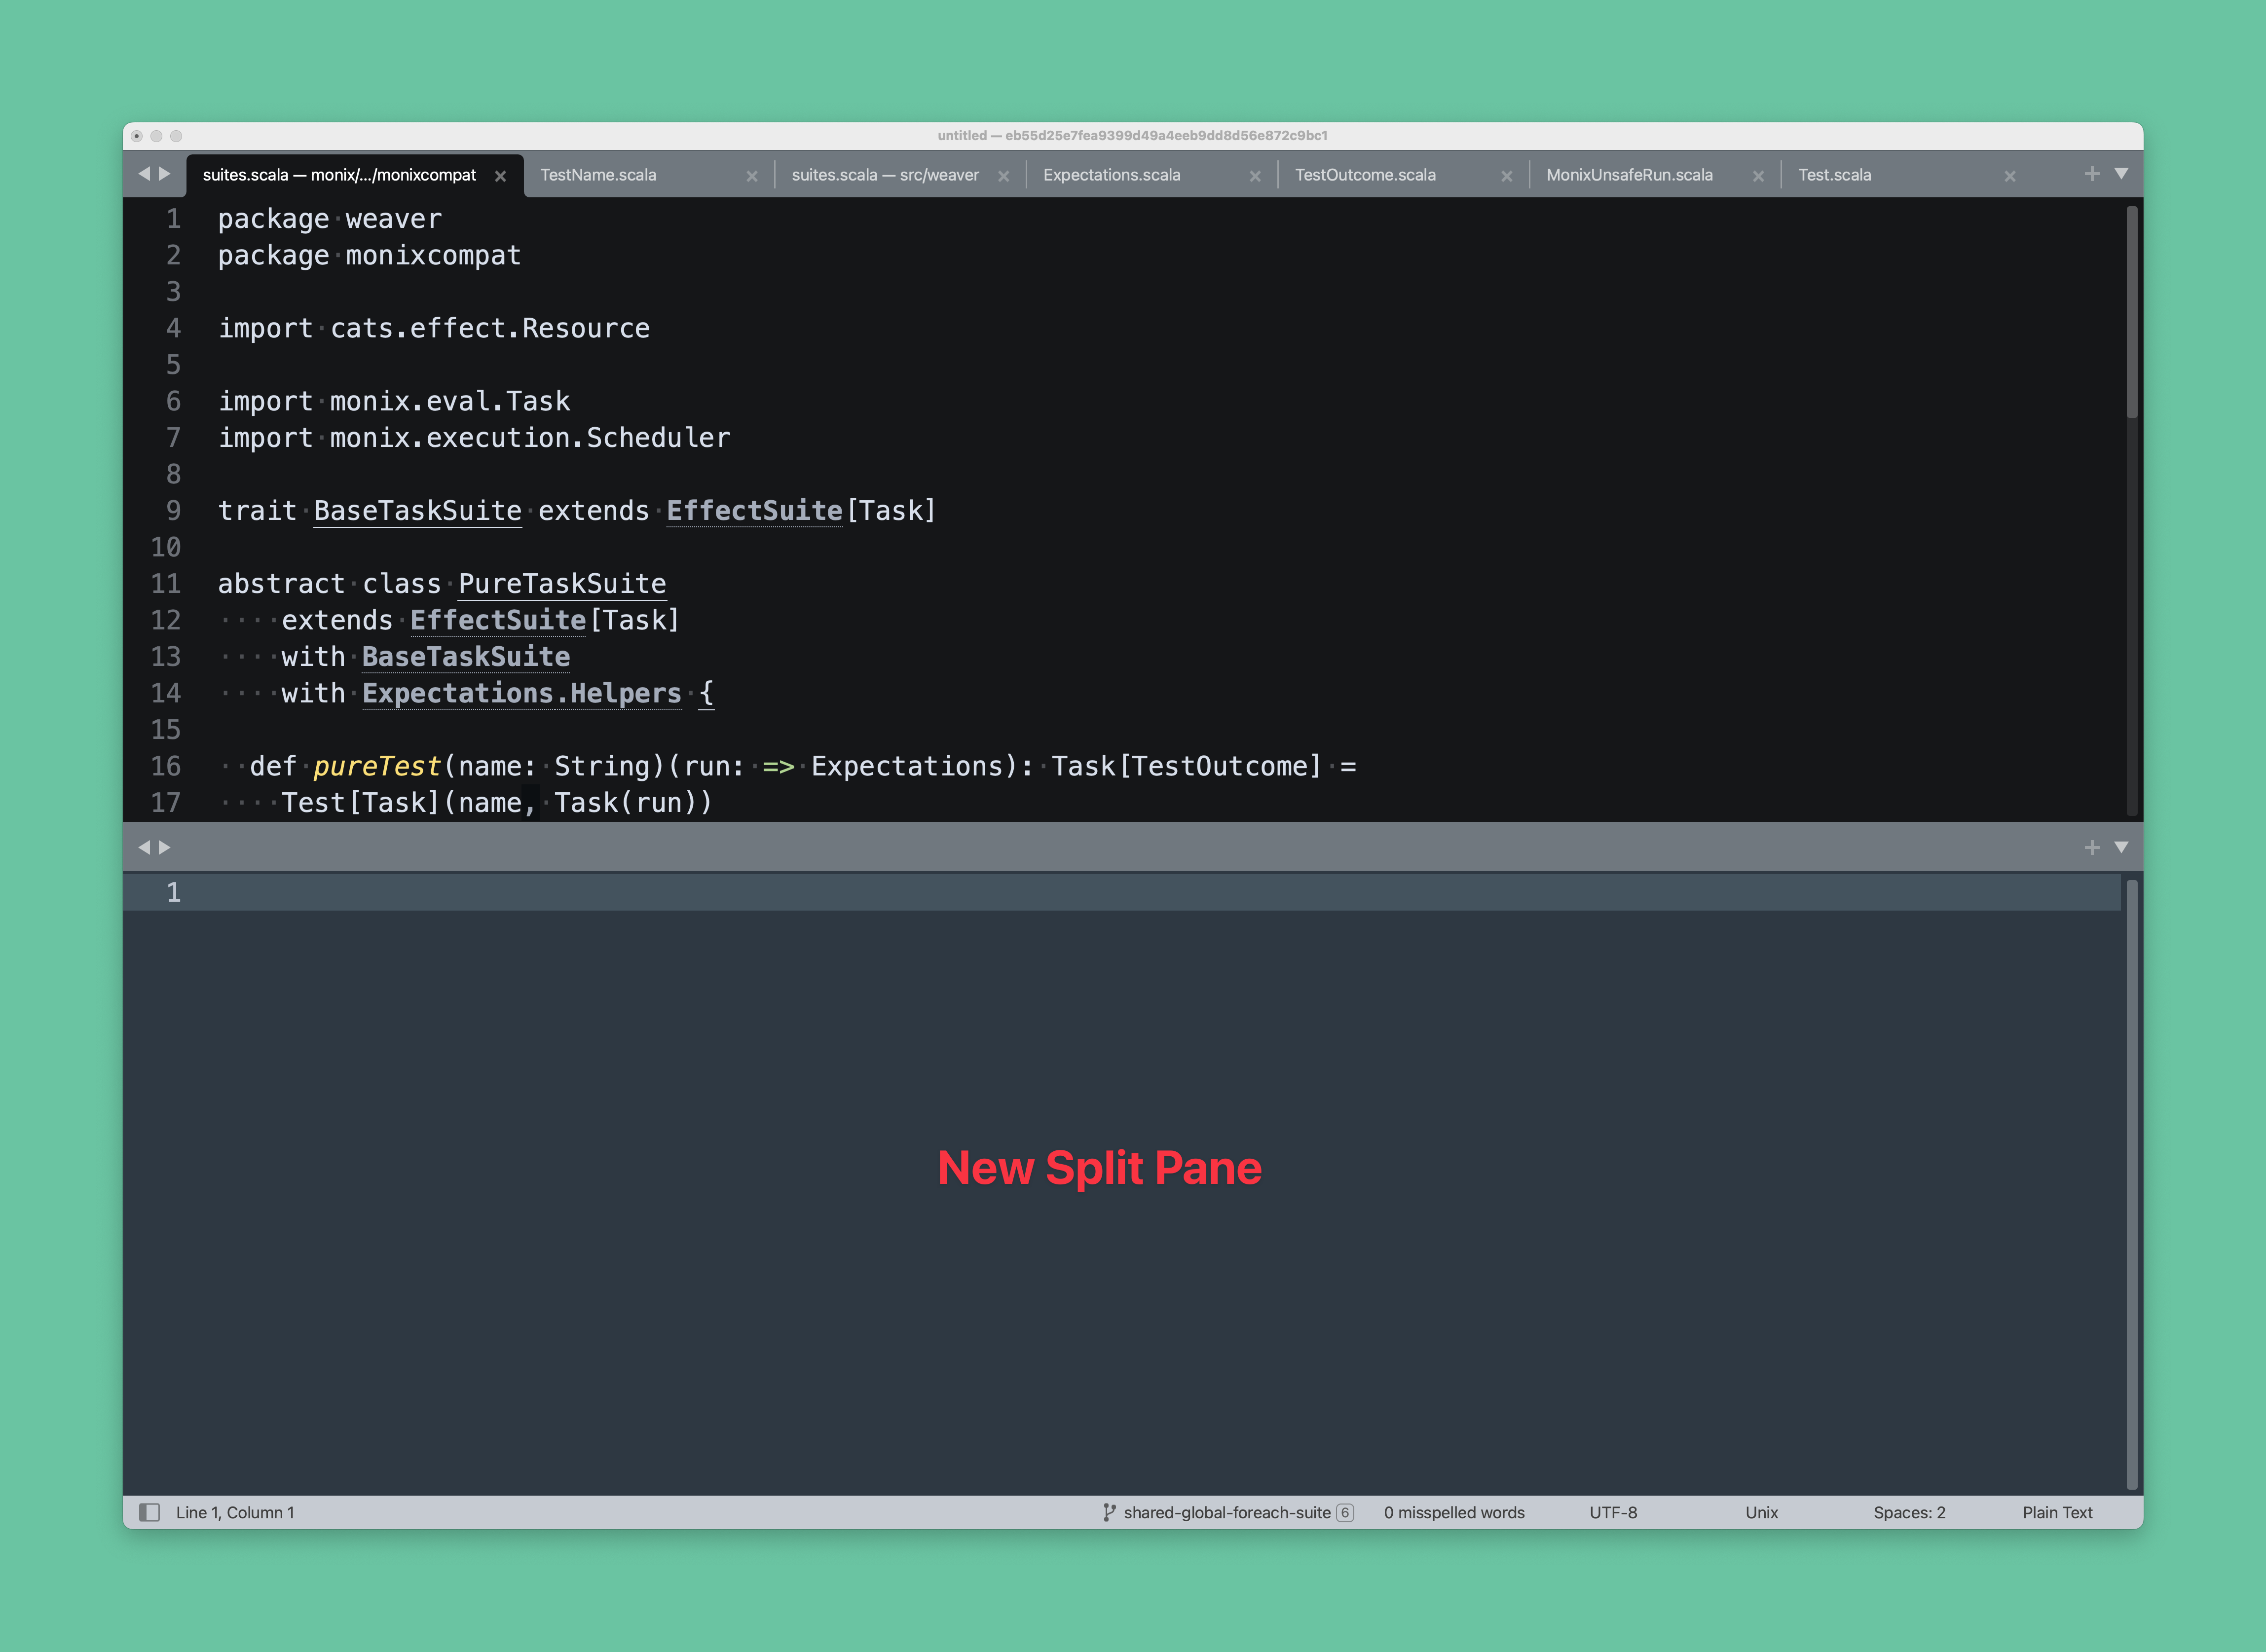Screen dimensions: 2266x1652
Task: Click bottom pane previous tab arrow
Action: pos(144,847)
